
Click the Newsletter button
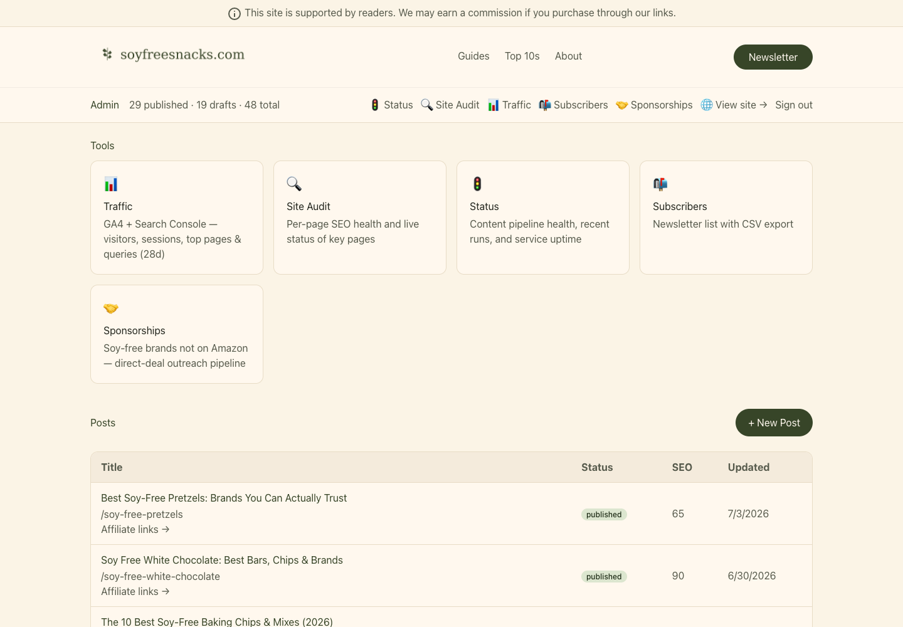(x=773, y=57)
